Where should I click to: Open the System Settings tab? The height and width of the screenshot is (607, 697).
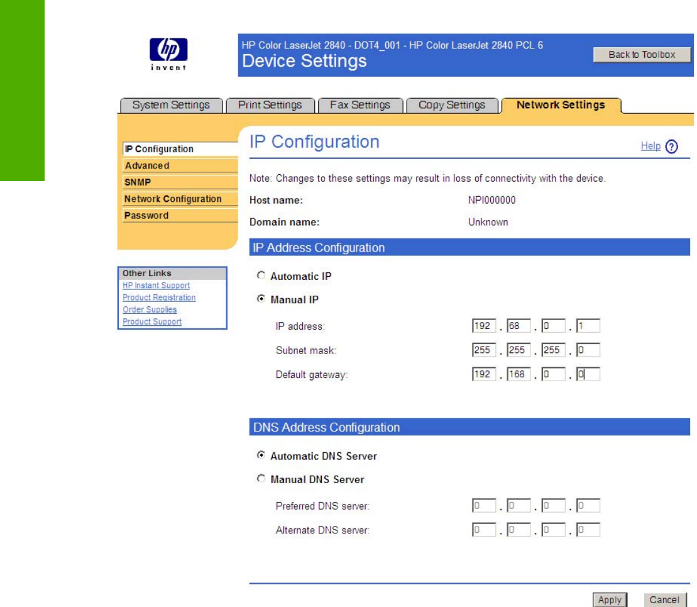tap(171, 106)
